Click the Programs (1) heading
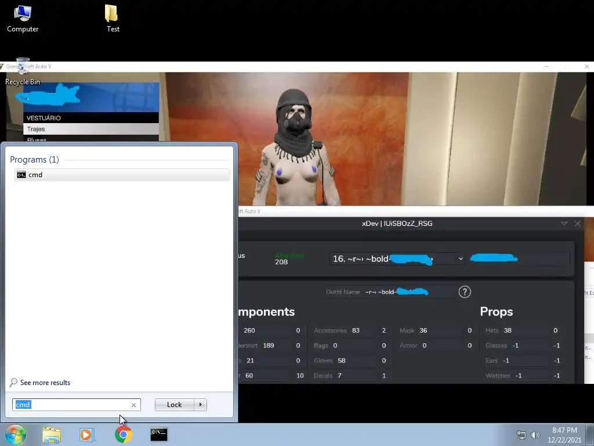Viewport: 594px width, 446px height. tap(34, 159)
